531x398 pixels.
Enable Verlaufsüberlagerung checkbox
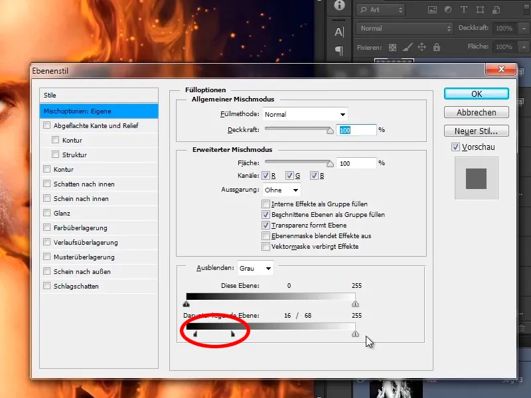46,242
